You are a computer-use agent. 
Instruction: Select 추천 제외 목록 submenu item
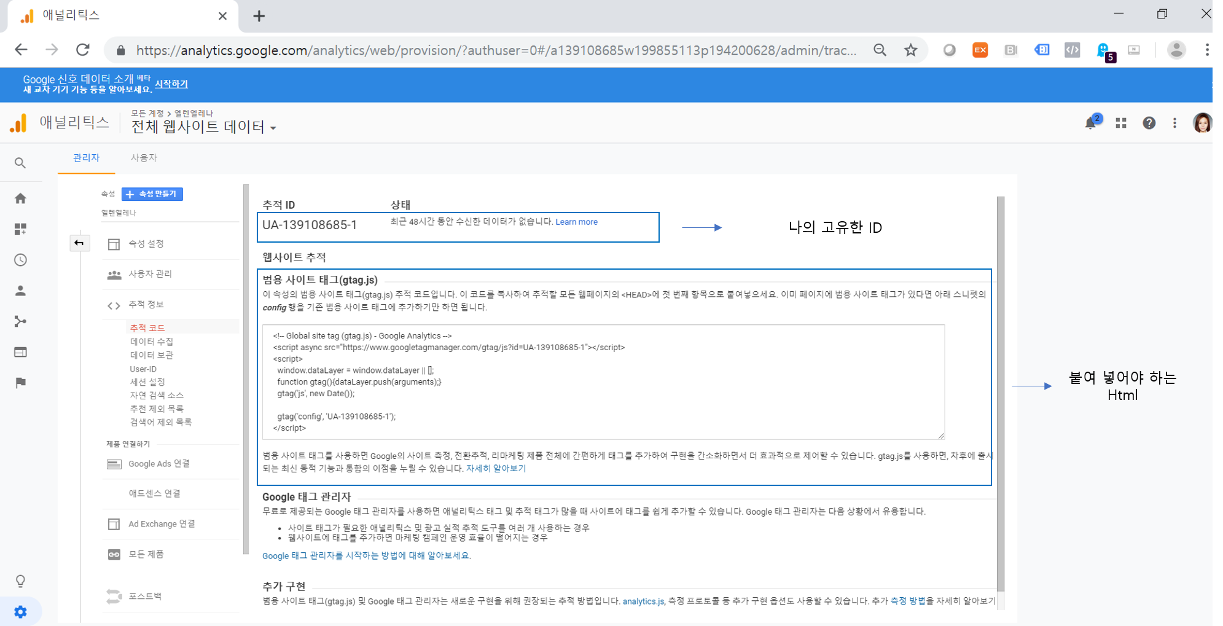[157, 409]
